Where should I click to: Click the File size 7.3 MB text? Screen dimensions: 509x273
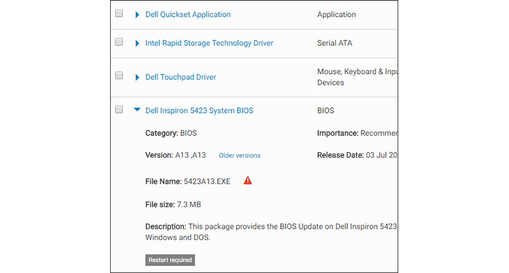tap(173, 204)
